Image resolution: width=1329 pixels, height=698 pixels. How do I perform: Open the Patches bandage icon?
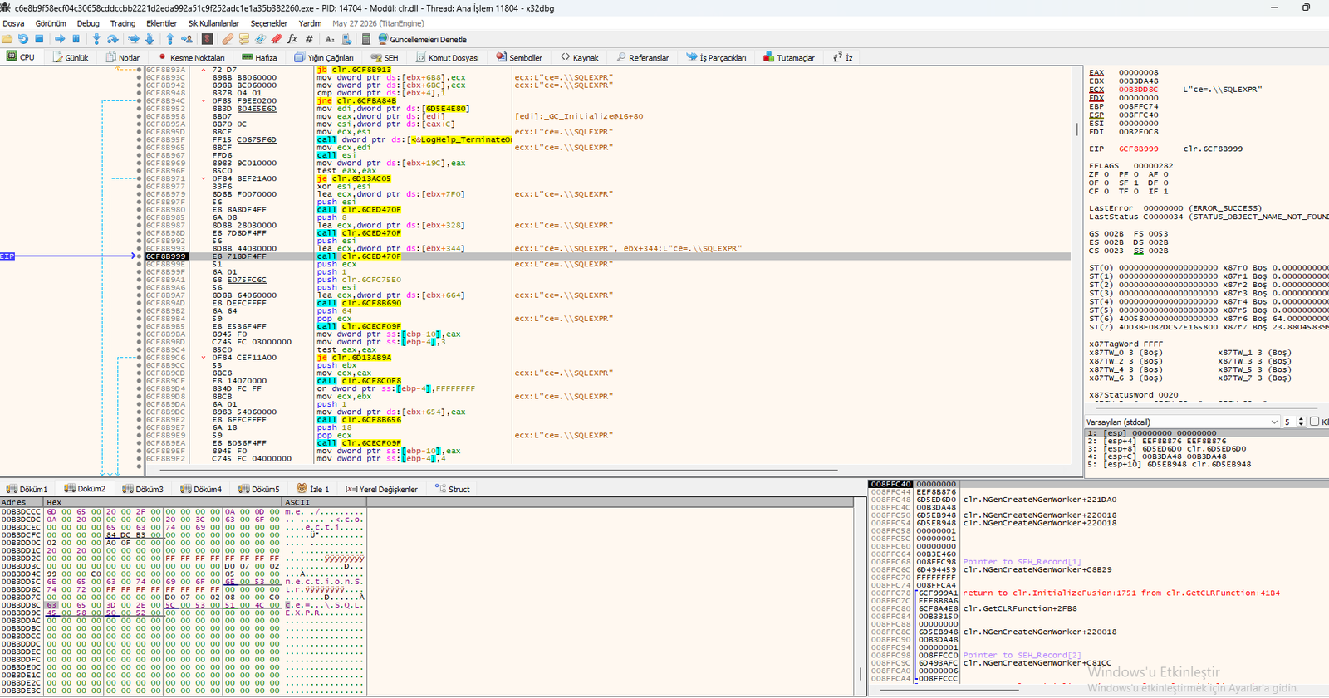[x=227, y=39]
